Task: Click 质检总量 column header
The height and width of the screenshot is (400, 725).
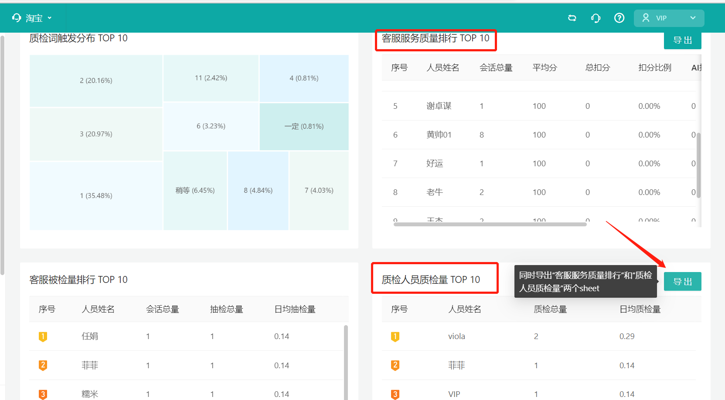Action: coord(550,309)
